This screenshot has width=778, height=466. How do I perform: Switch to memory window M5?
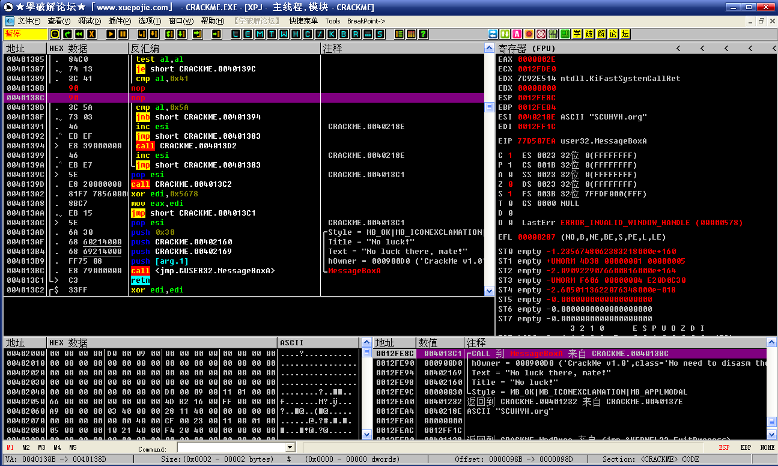(73, 448)
